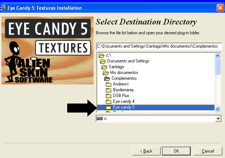This screenshot has height=158, width=225.
Task: Close the Eye Candy 5 Textures installer window
Action: (220, 8)
